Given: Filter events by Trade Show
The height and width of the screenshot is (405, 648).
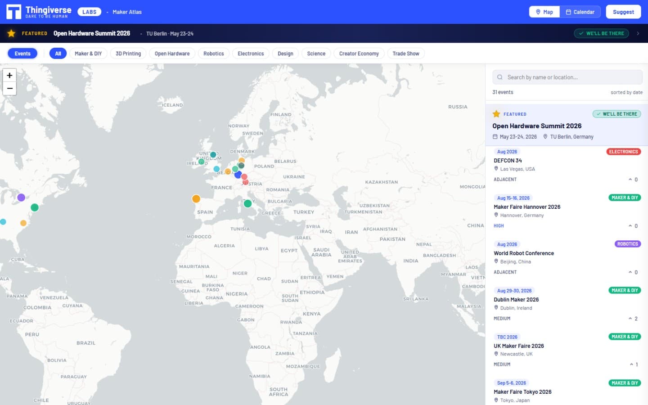Looking at the screenshot, I should [x=406, y=54].
